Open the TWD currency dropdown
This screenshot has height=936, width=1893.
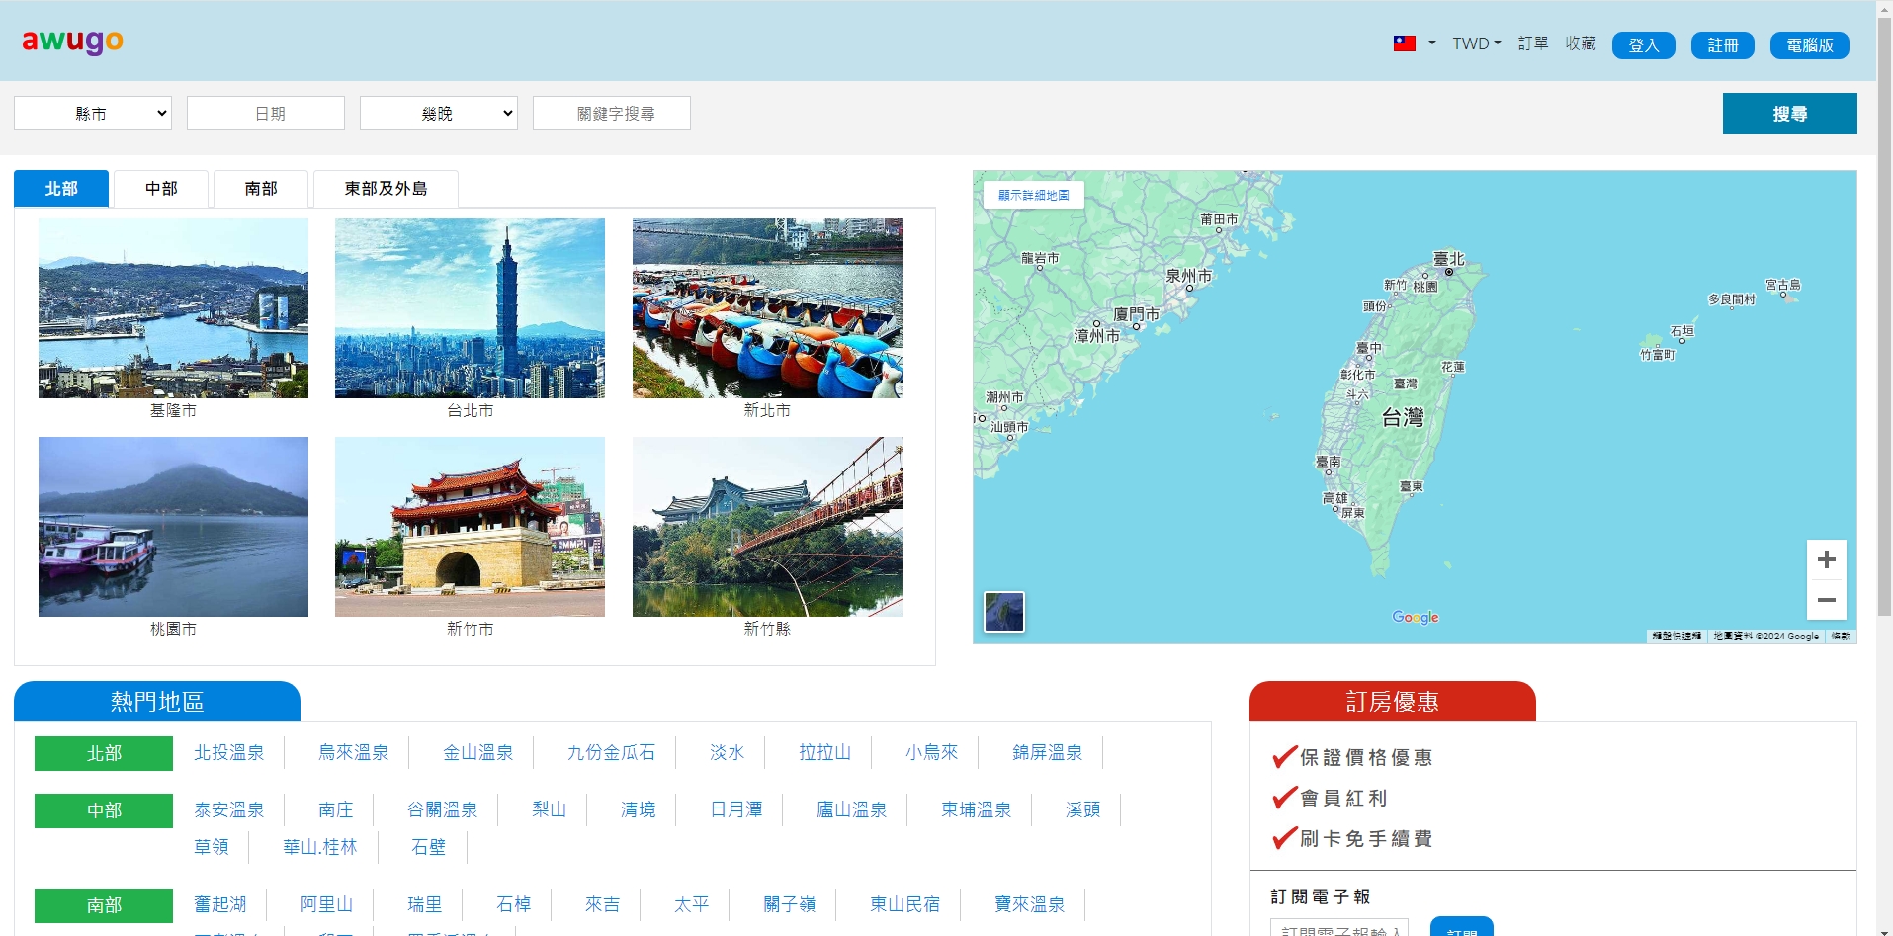tap(1476, 43)
